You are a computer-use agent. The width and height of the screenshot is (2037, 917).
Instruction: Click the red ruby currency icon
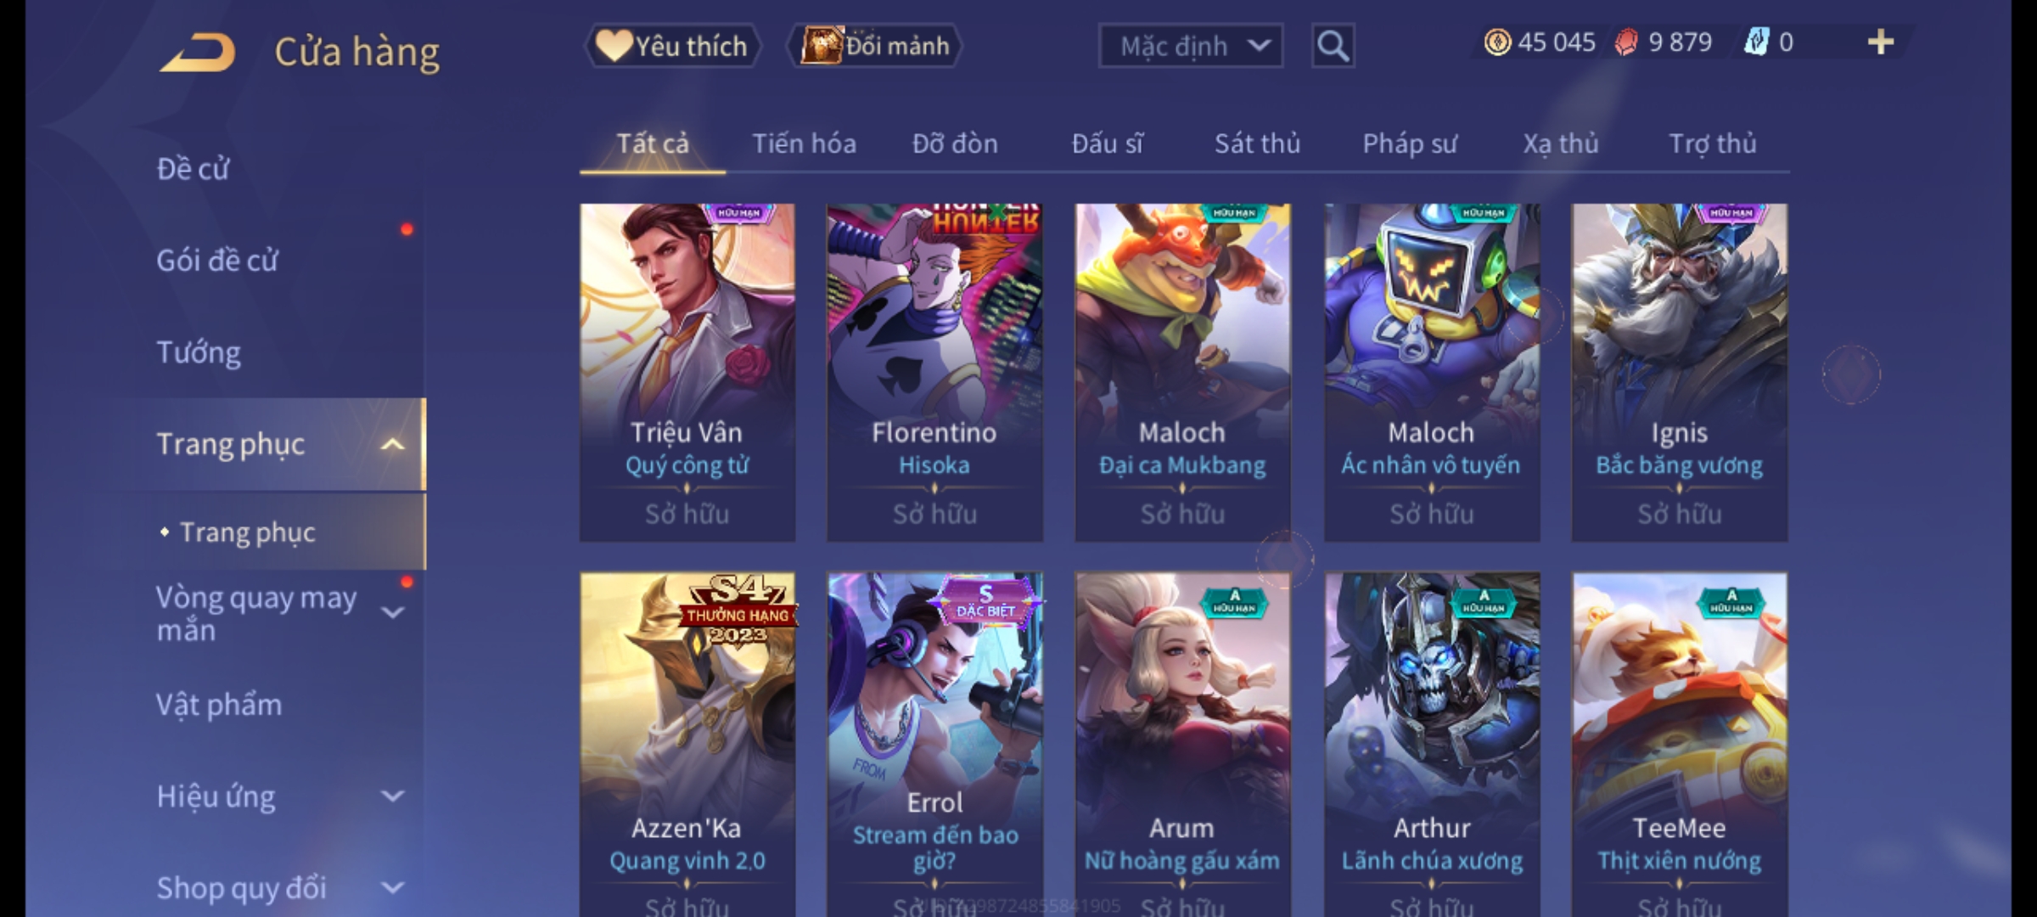pos(1625,42)
